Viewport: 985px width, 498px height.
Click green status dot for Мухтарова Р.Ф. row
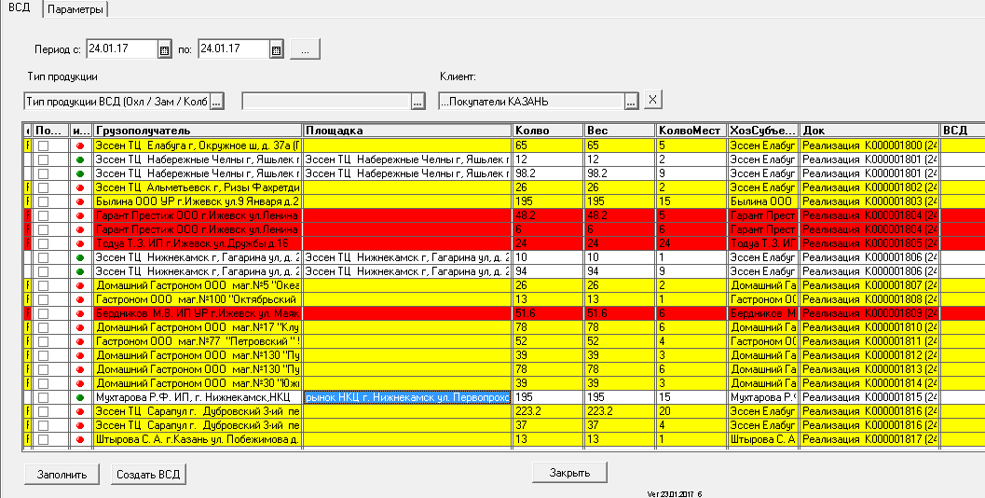pyautogui.click(x=79, y=397)
